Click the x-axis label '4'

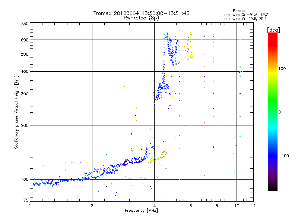155,206
